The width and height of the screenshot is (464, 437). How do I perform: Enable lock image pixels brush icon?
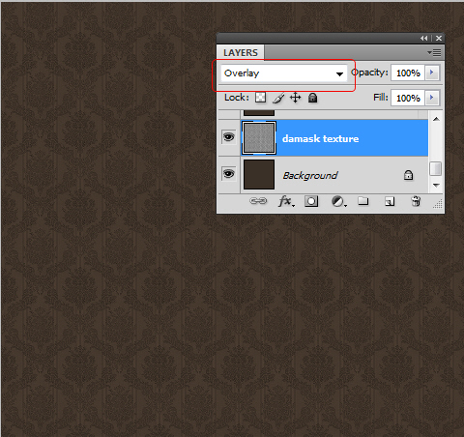278,98
